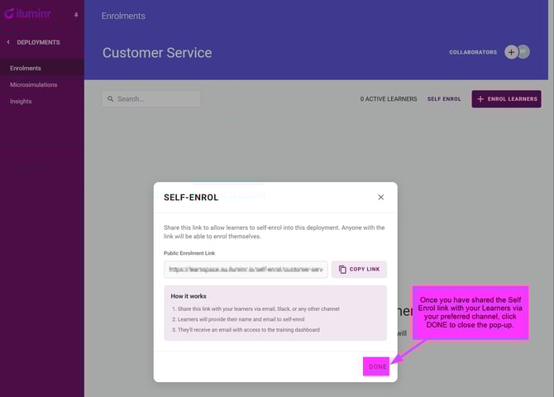Click the back chevron next to Deployments
Viewport: 554px width, 397px height.
8,42
